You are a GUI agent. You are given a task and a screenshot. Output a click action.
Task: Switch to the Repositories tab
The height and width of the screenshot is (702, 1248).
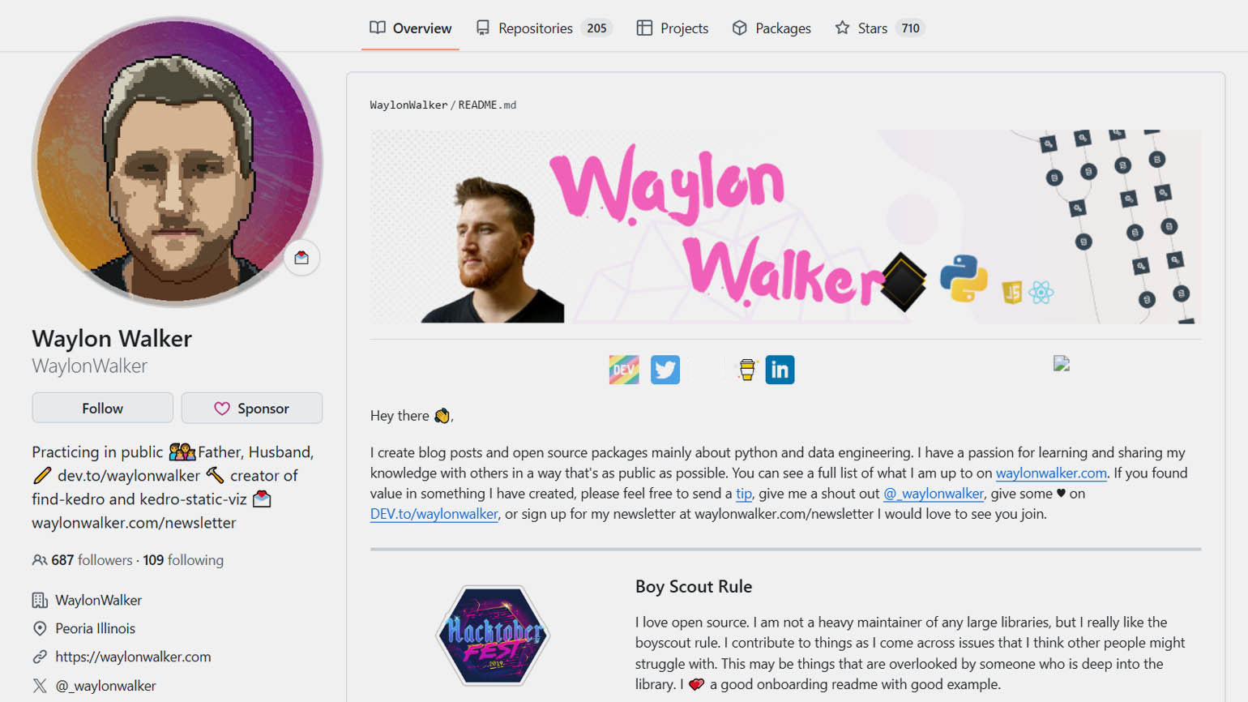[544, 28]
